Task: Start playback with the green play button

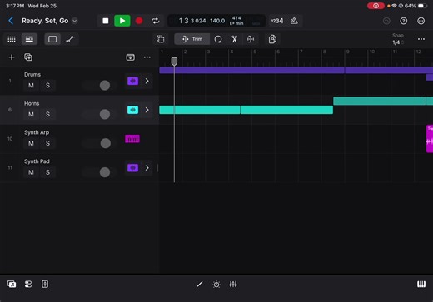Action: [122, 21]
